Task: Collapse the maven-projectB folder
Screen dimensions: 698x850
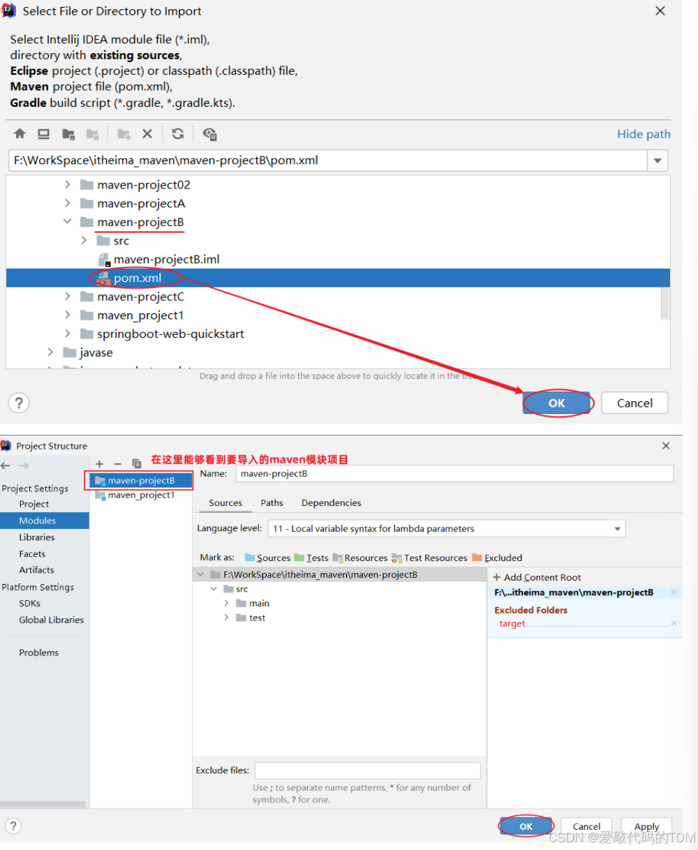Action: [x=67, y=222]
